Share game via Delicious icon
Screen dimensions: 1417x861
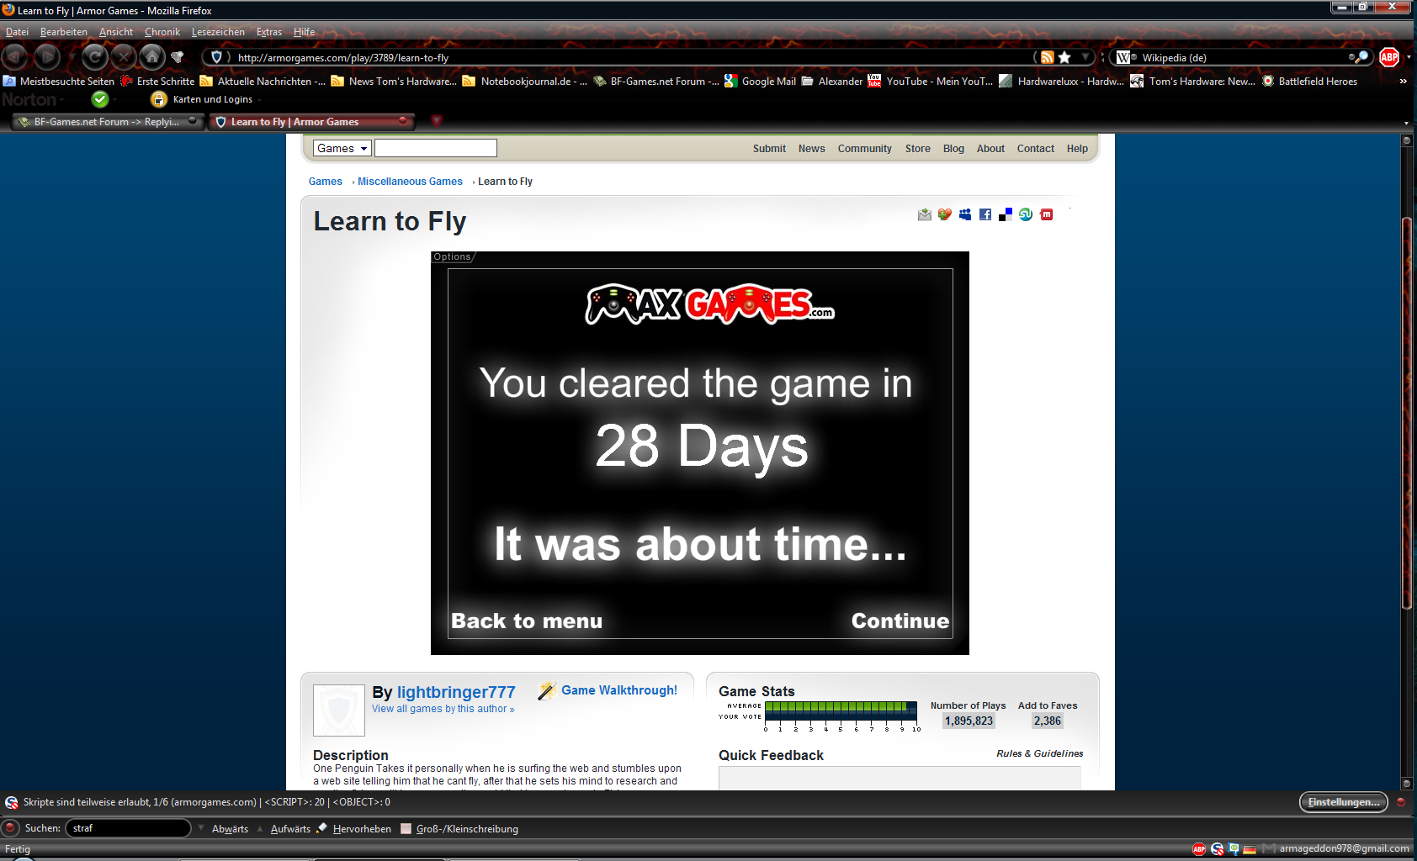[1006, 214]
